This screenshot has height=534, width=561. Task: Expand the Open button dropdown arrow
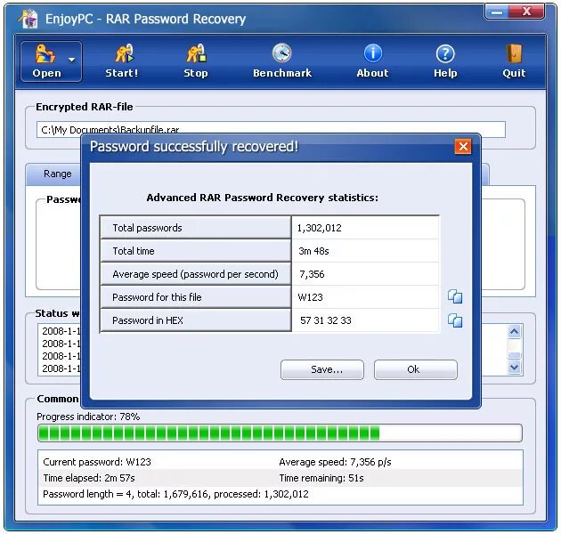click(x=72, y=60)
